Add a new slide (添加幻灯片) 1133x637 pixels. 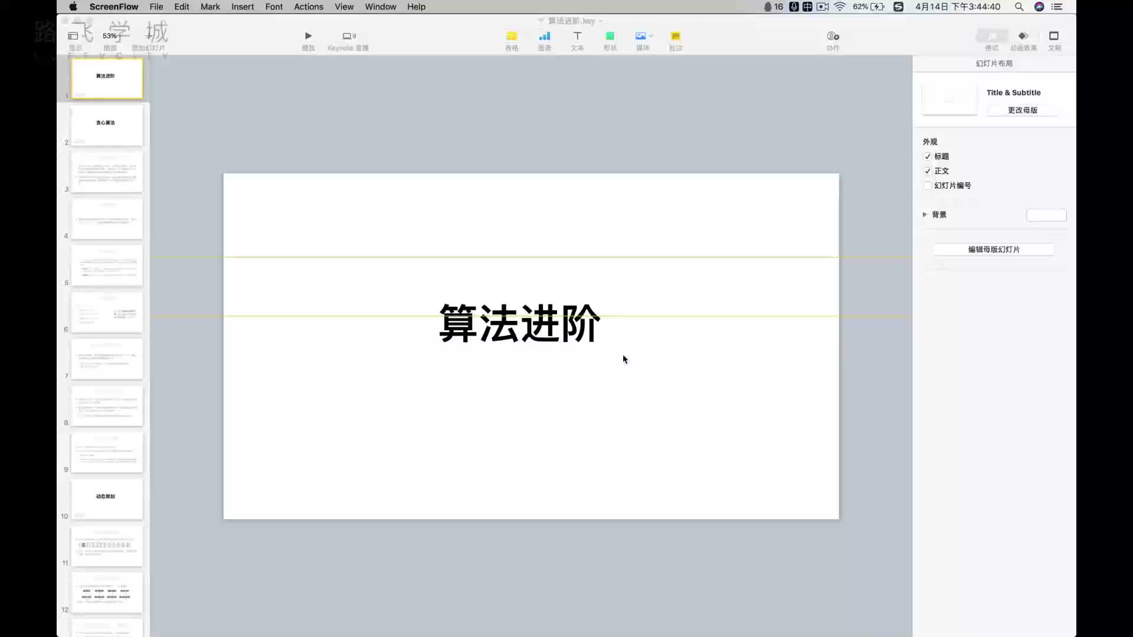tap(149, 40)
